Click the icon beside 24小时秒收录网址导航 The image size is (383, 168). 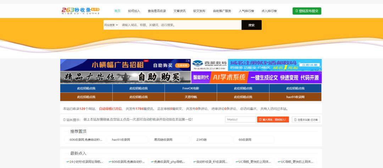point(67,162)
